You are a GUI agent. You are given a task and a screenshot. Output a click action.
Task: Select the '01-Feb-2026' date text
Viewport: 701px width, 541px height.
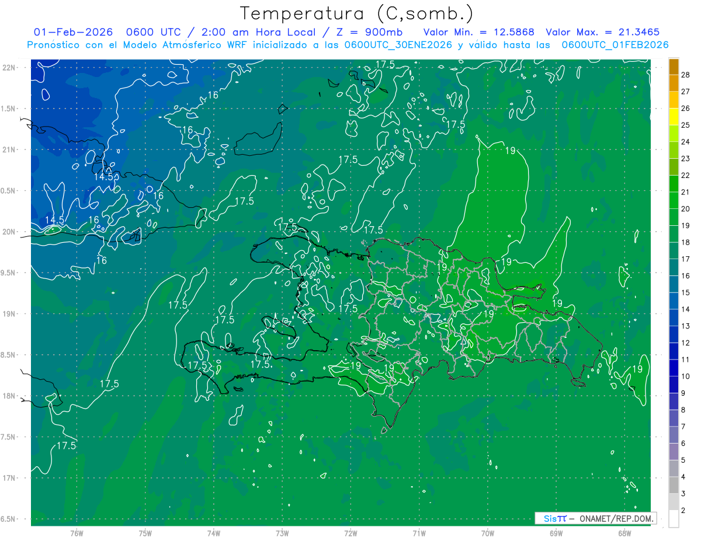(x=73, y=32)
